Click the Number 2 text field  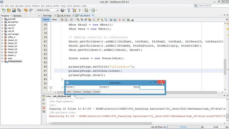click(121, 87)
